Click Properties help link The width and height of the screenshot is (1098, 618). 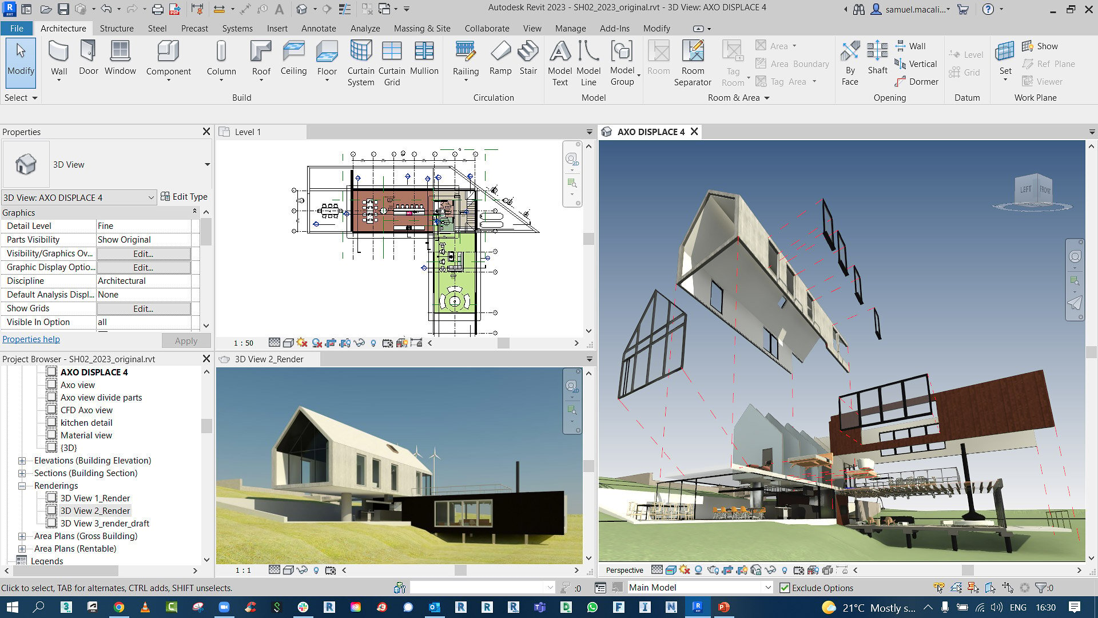pos(30,339)
